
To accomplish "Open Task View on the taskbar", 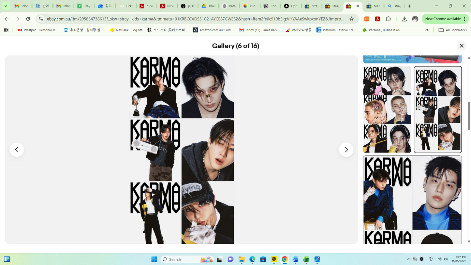I will pos(219,259).
